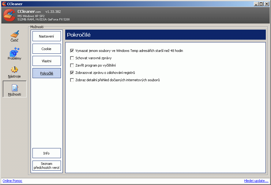Open Seznam předchozích verzí button
The height and width of the screenshot is (185, 271).
tap(47, 165)
